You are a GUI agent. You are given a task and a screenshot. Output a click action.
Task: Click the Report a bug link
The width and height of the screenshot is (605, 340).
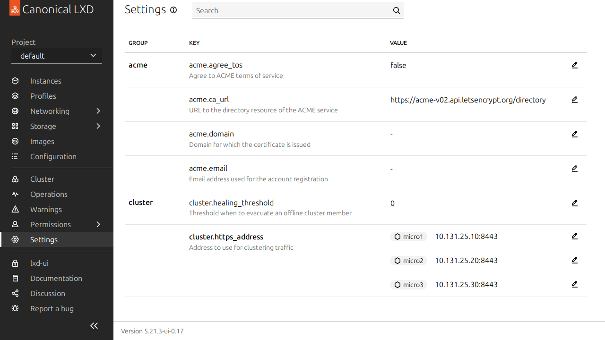(x=52, y=308)
